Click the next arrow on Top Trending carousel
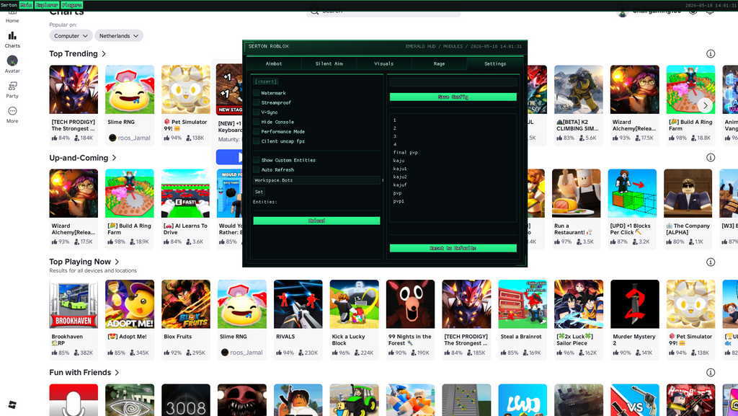The height and width of the screenshot is (416, 738). pyautogui.click(x=705, y=105)
